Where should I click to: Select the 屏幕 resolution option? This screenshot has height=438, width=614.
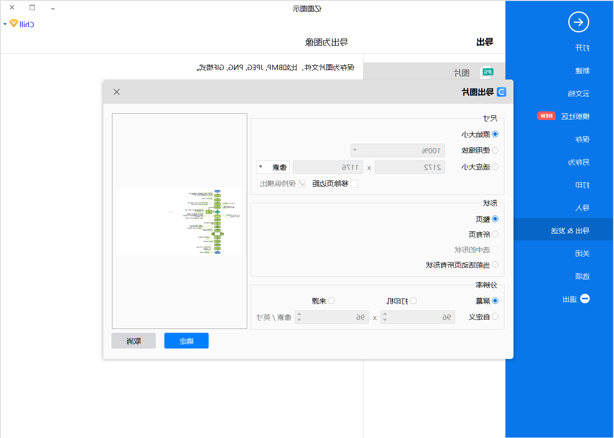495,301
